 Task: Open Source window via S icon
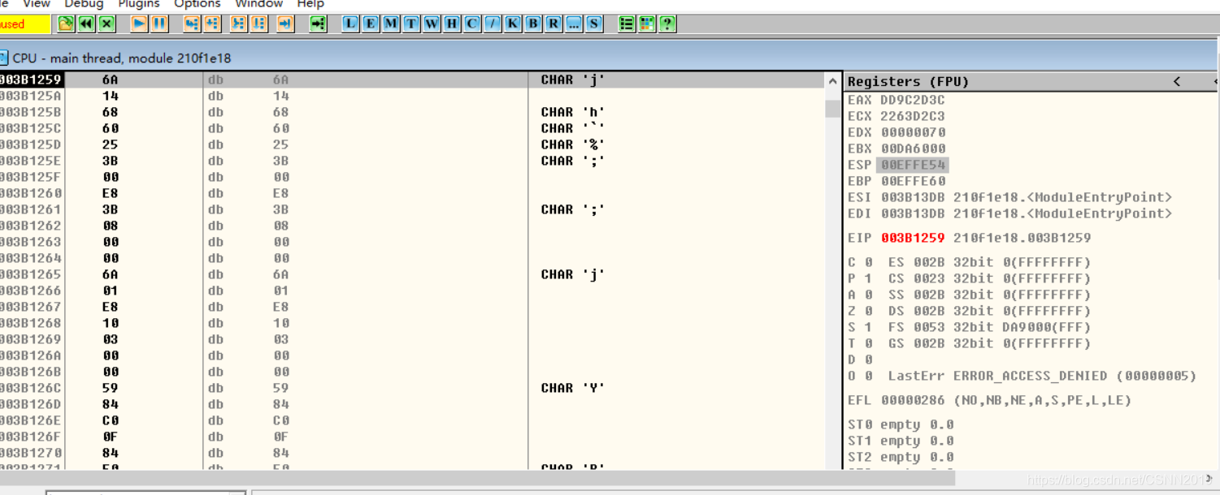(594, 24)
